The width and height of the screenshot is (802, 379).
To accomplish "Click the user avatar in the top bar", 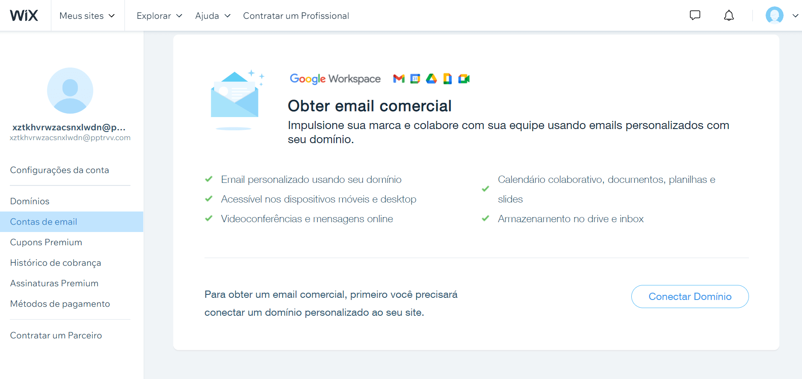I will tap(775, 15).
